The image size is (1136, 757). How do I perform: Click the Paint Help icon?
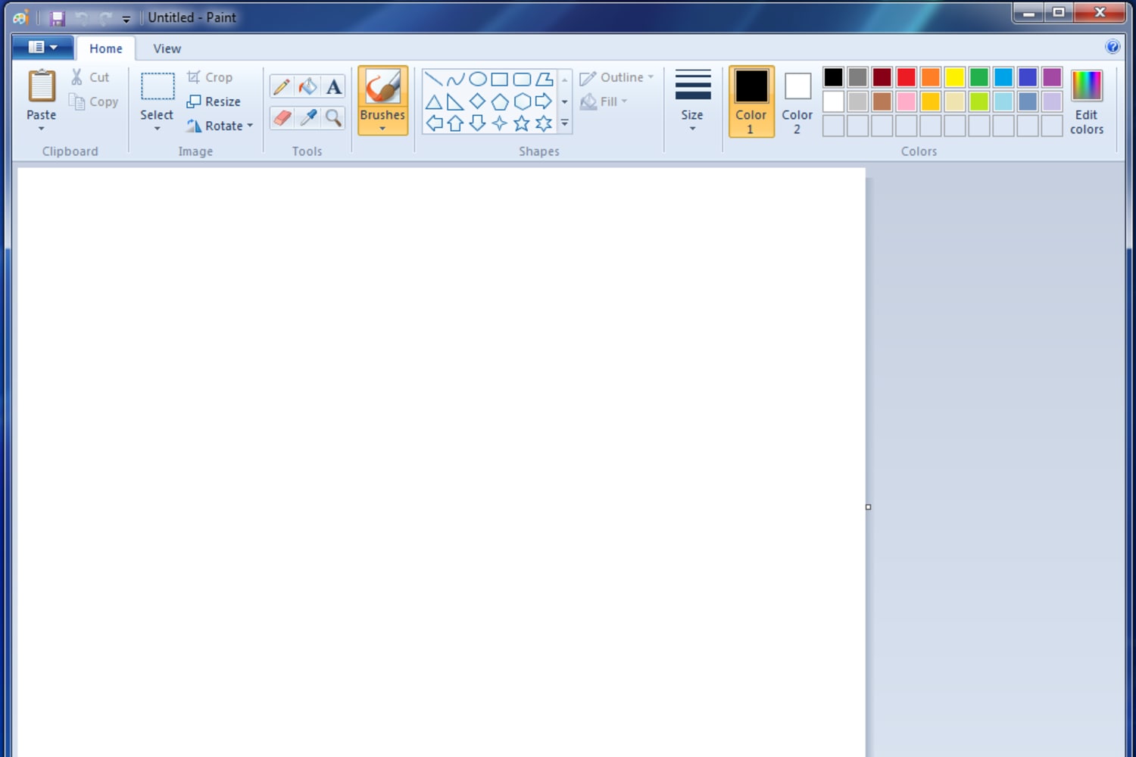[1112, 47]
